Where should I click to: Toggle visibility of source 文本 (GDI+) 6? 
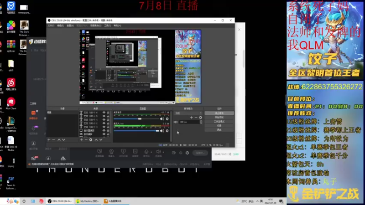tap(104, 113)
